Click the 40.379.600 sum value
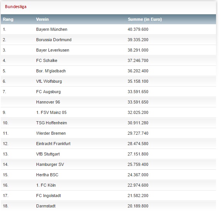The width and height of the screenshot is (221, 214). click(x=138, y=29)
